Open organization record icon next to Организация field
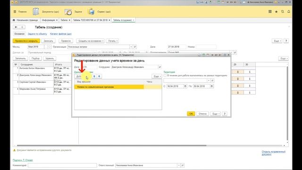 point(135,47)
